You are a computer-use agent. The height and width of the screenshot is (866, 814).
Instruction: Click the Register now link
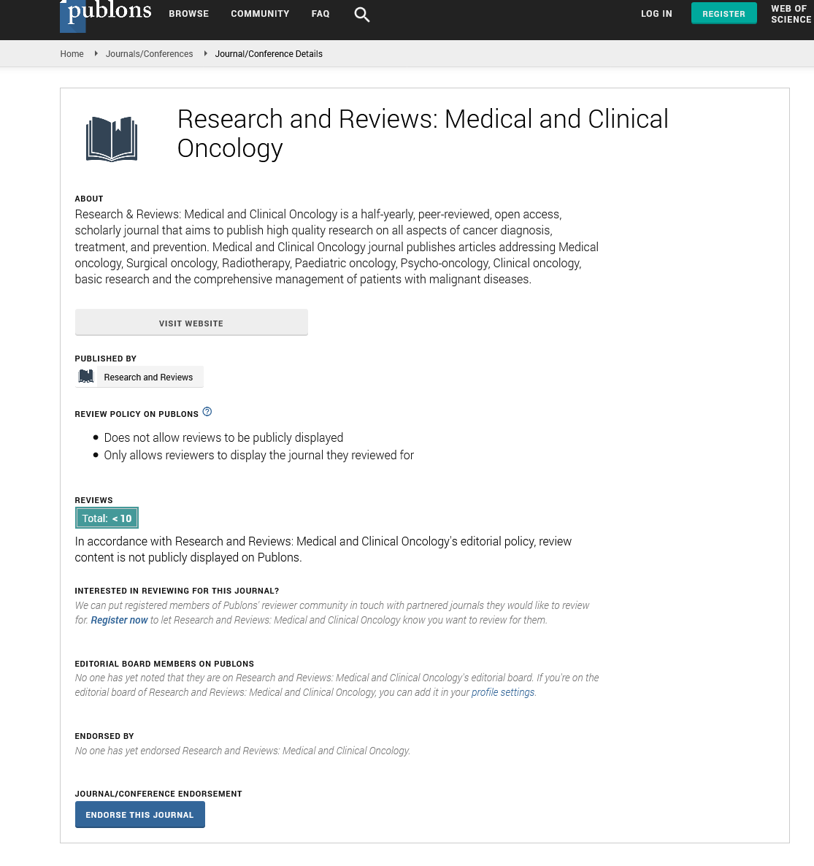coord(119,620)
